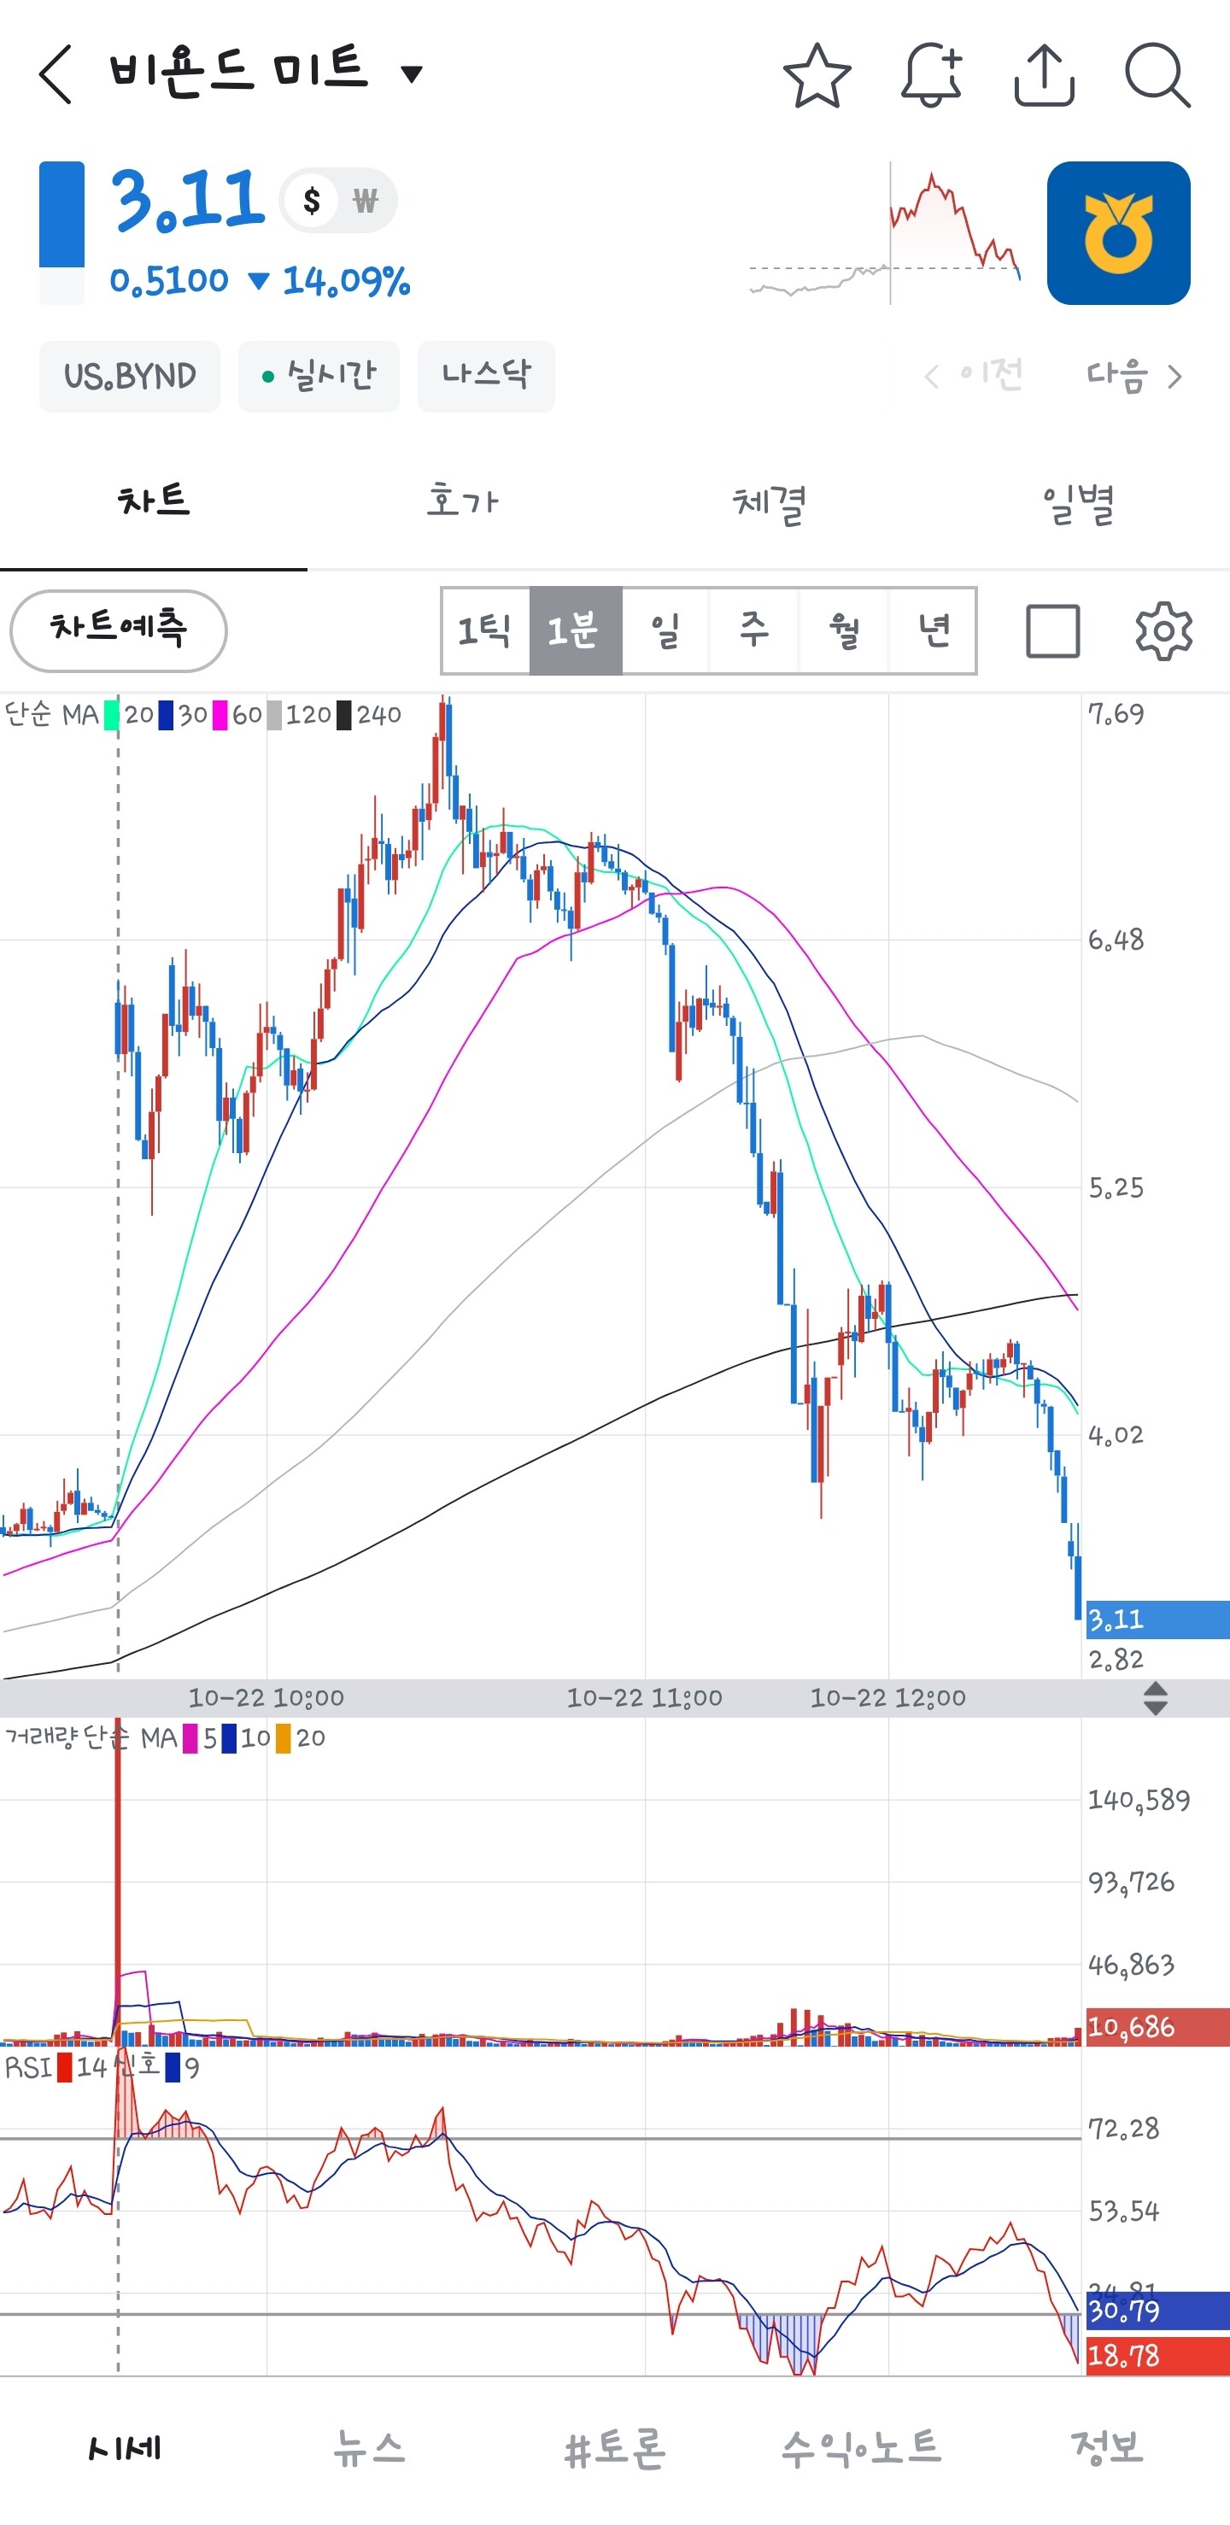This screenshot has height=2525, width=1230.
Task: Open the 차트예측 chart prediction
Action: point(119,630)
